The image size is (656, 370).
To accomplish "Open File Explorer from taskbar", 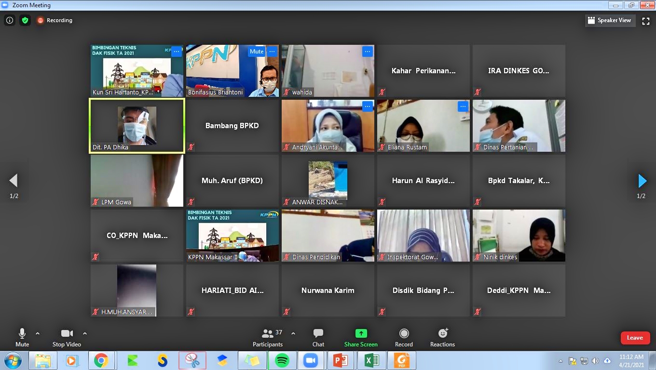I will (42, 360).
